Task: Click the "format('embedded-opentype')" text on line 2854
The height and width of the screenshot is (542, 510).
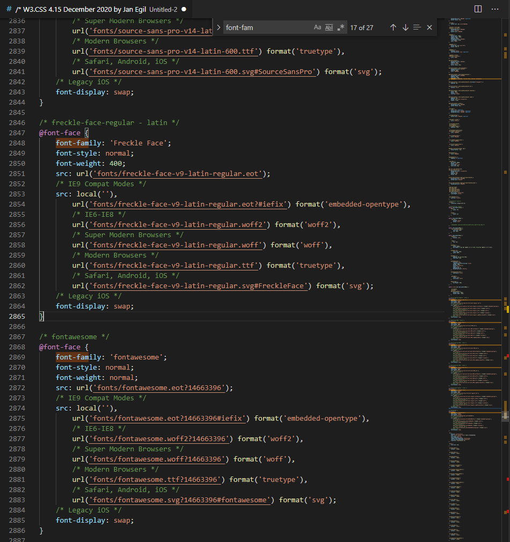Action: click(351, 204)
